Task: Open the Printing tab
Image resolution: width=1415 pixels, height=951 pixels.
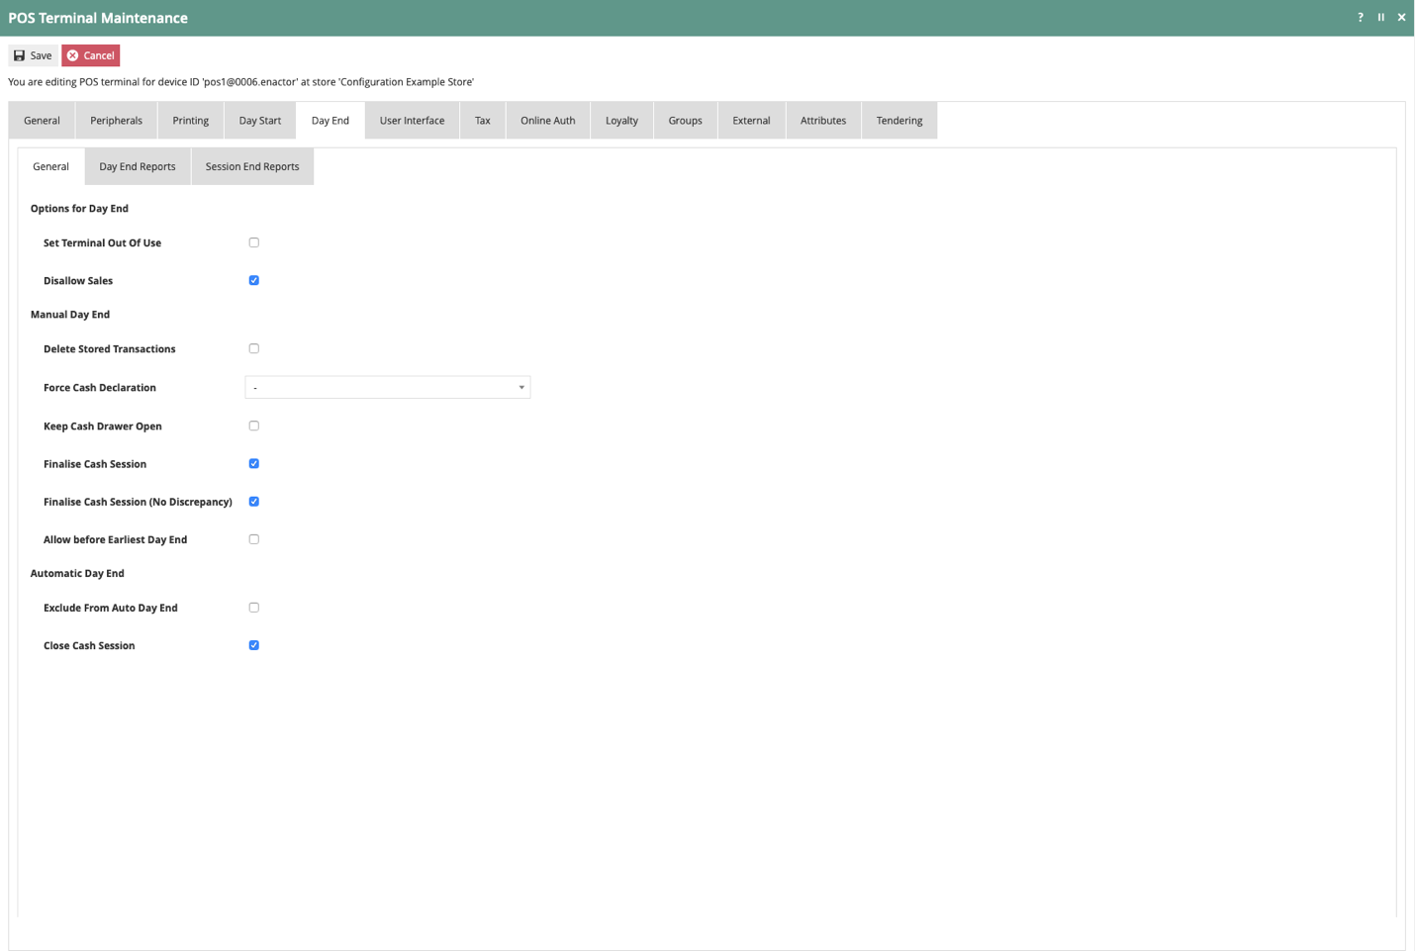Action: coord(191,121)
